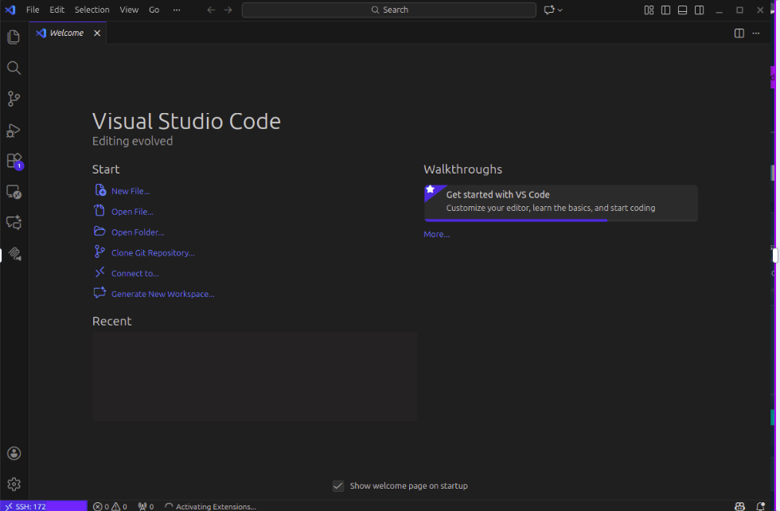780x511 pixels.
Task: Toggle the primary side bar visibility
Action: click(x=666, y=10)
